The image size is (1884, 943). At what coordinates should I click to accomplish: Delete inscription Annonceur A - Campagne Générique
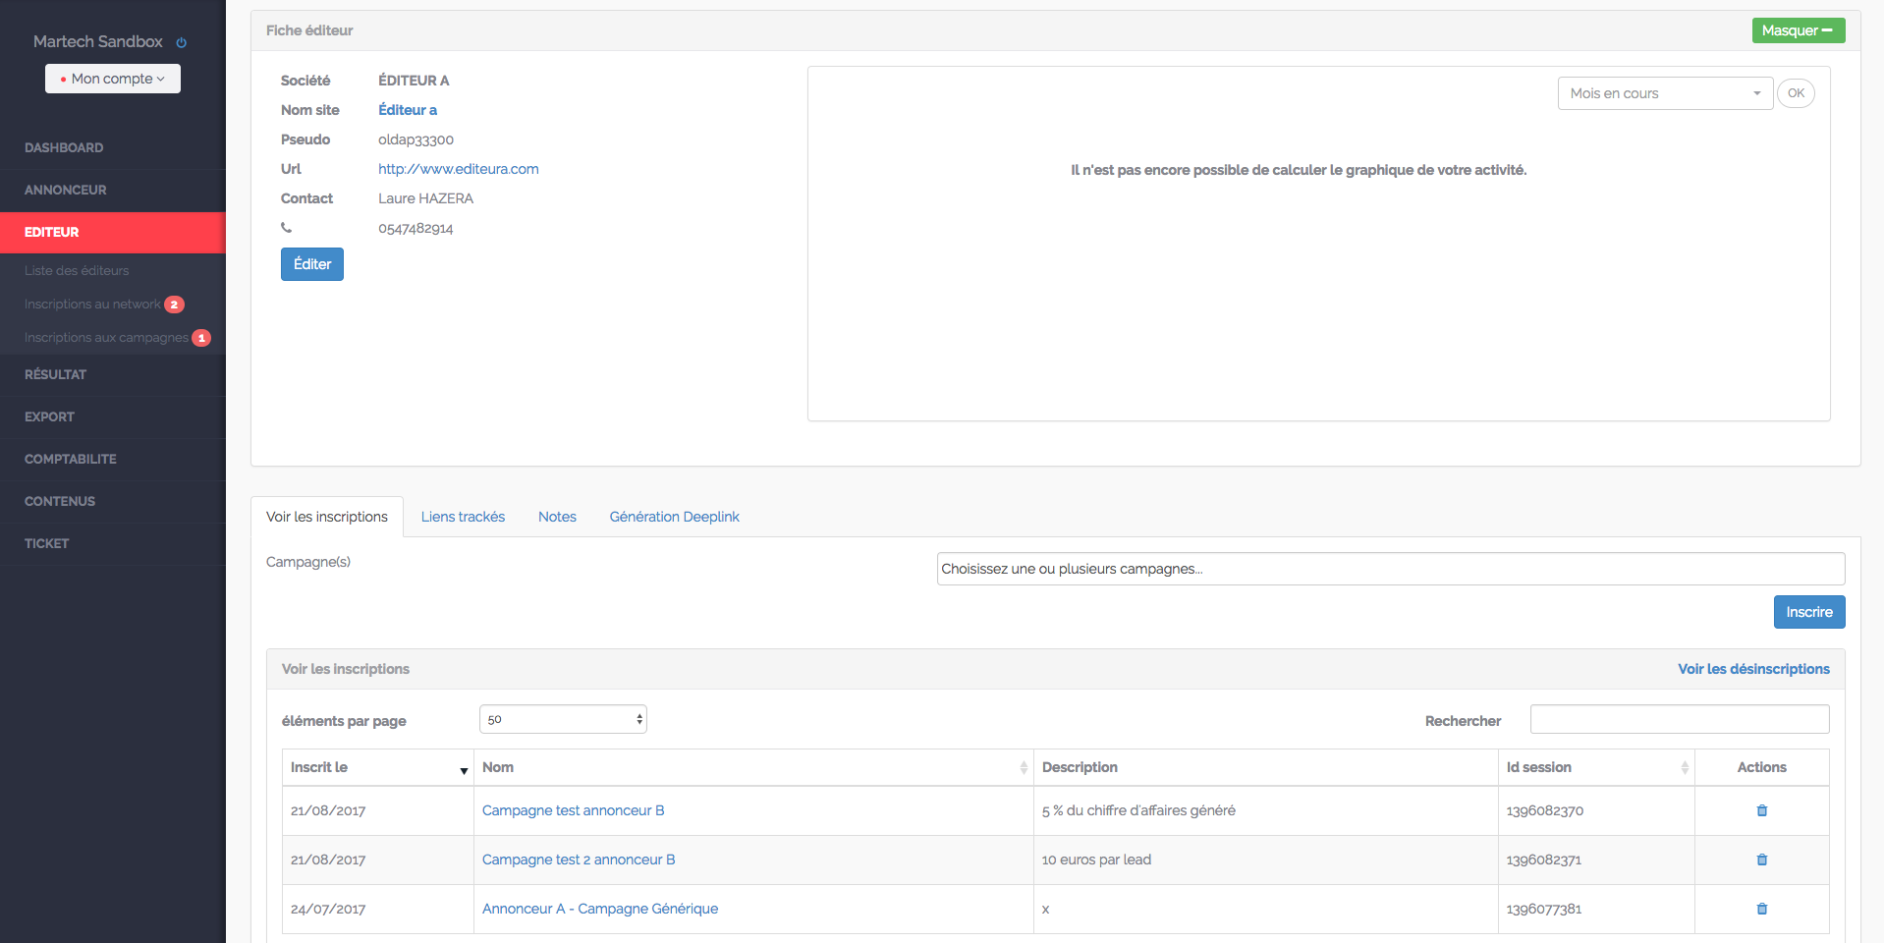click(1761, 909)
